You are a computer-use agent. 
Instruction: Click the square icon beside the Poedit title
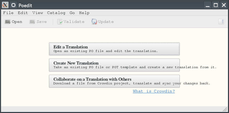pos(14,5)
